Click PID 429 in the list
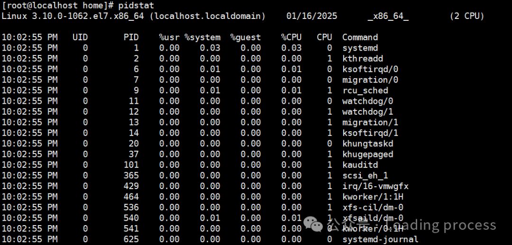 pos(131,186)
